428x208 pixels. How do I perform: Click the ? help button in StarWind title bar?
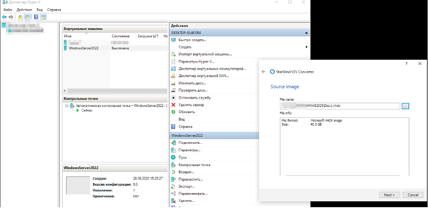tap(406, 64)
